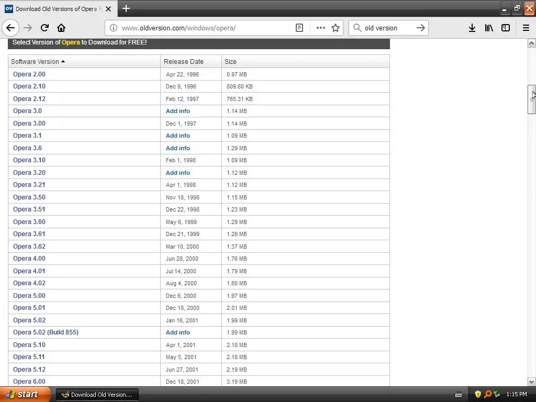Open Opera 3.50 version link
This screenshot has width=536, height=402.
[29, 197]
